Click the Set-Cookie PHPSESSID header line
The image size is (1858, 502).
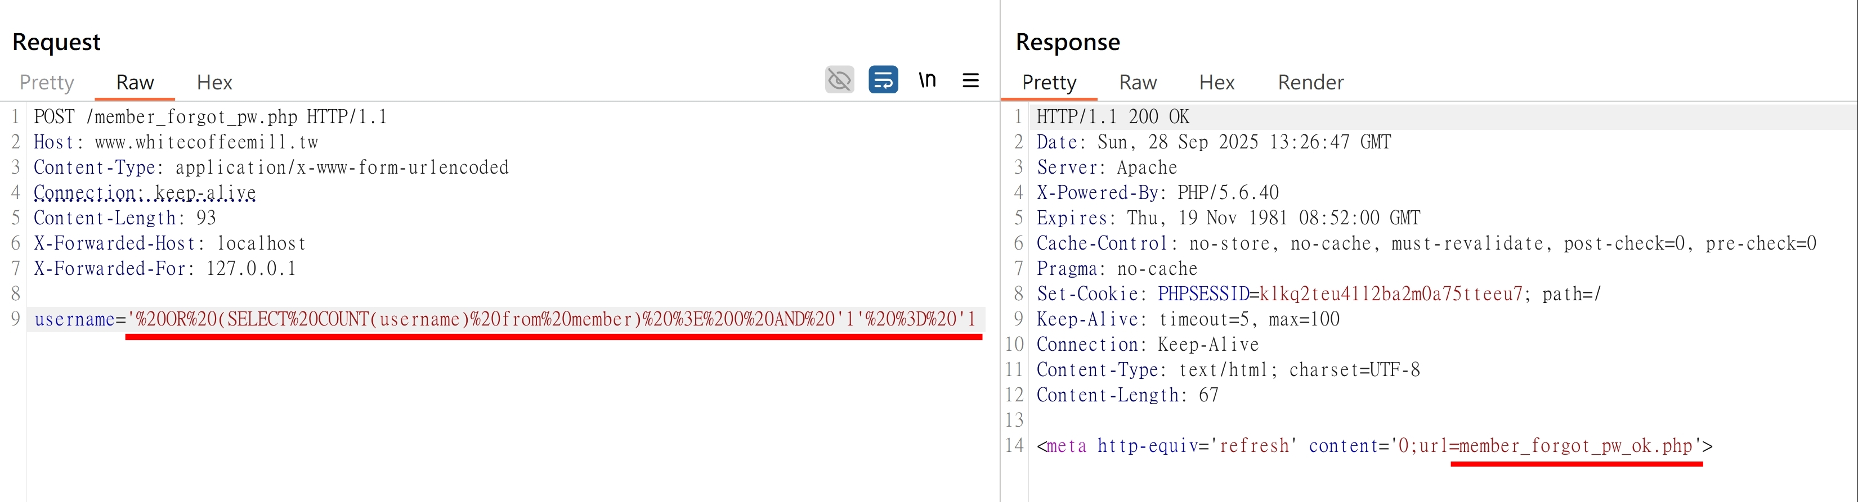tap(1319, 294)
